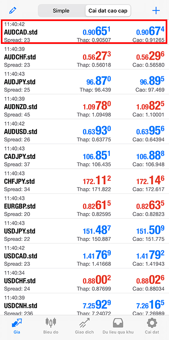Tap the USDJPY.std bid price 151.487
The height and width of the screenshot is (340, 169).
coord(97,230)
